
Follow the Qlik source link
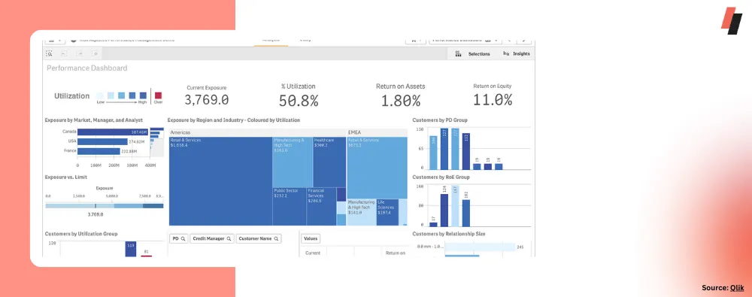(x=737, y=288)
